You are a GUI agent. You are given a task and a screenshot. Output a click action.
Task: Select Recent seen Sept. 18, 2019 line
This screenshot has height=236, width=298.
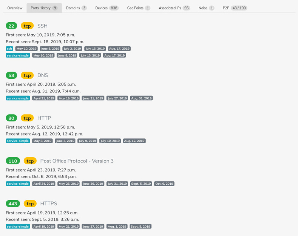click(45, 42)
